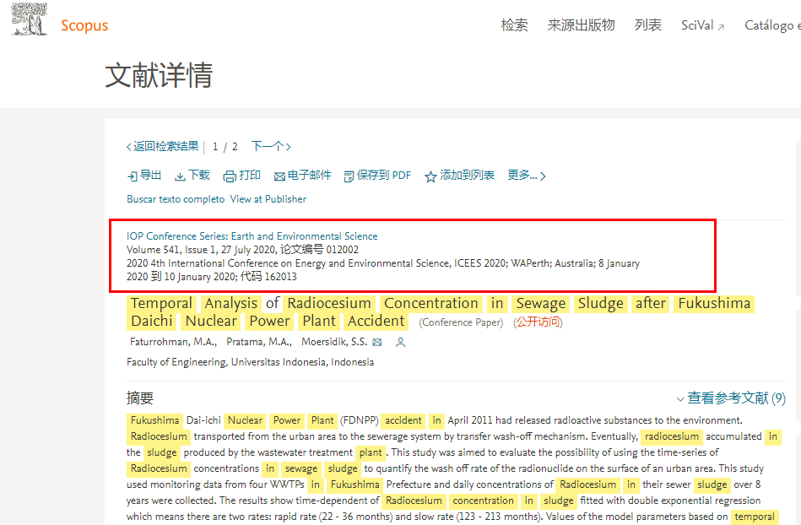Click the 打印 printer icon
This screenshot has width=801, height=525.
pos(230,176)
